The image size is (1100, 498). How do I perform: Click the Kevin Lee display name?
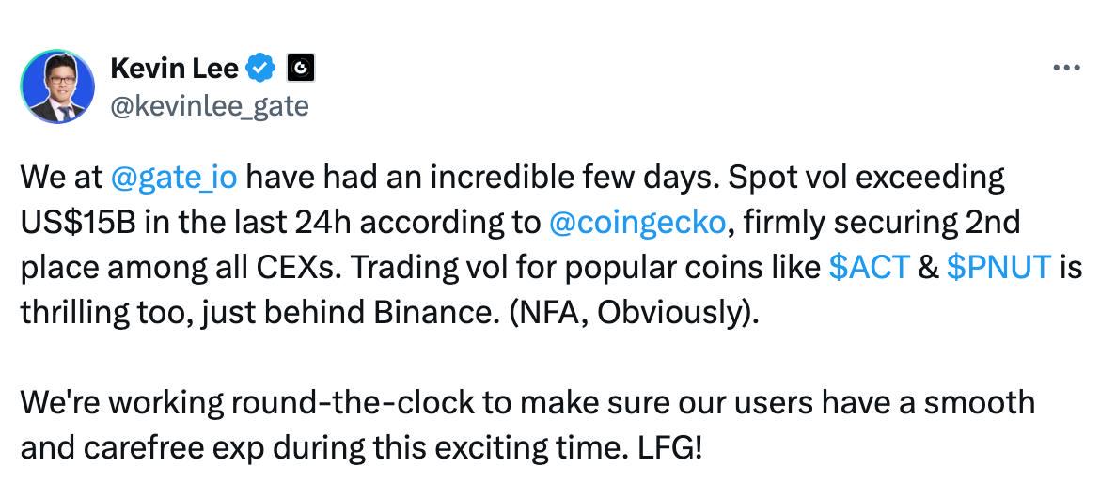click(x=175, y=69)
